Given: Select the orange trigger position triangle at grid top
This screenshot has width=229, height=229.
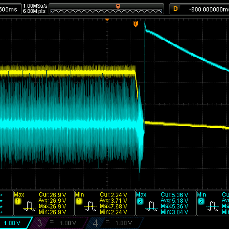Looking at the screenshot, I should click(107, 20).
